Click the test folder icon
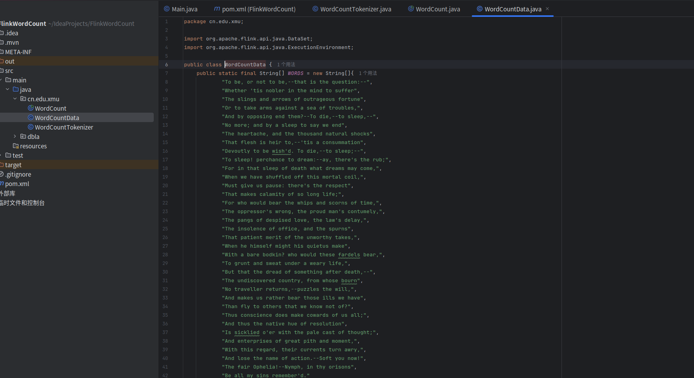 click(8, 155)
